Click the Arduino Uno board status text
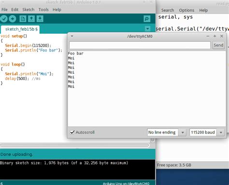The image size is (229, 185). click(x=126, y=184)
